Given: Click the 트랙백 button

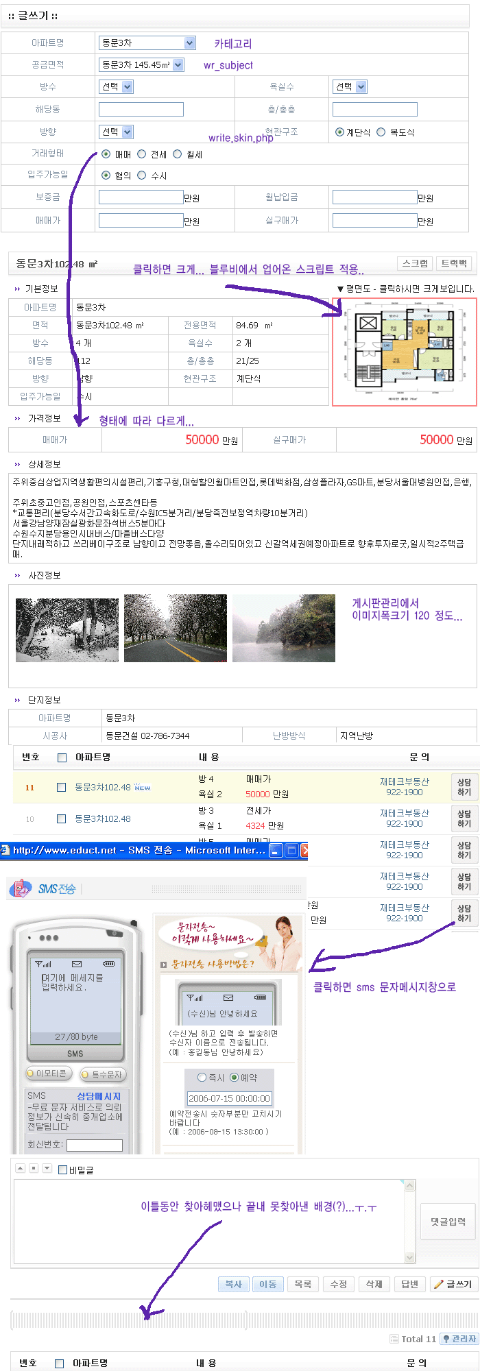Looking at the screenshot, I should [x=454, y=263].
